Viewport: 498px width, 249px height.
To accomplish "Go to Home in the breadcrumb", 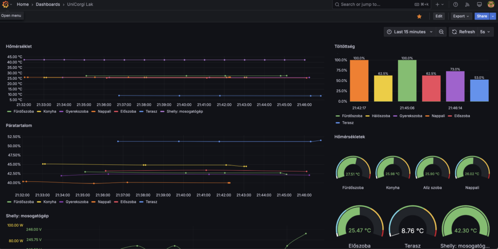I will click(x=22, y=4).
